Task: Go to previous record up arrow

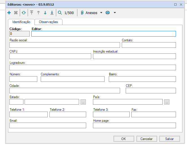Action: (x=38, y=13)
